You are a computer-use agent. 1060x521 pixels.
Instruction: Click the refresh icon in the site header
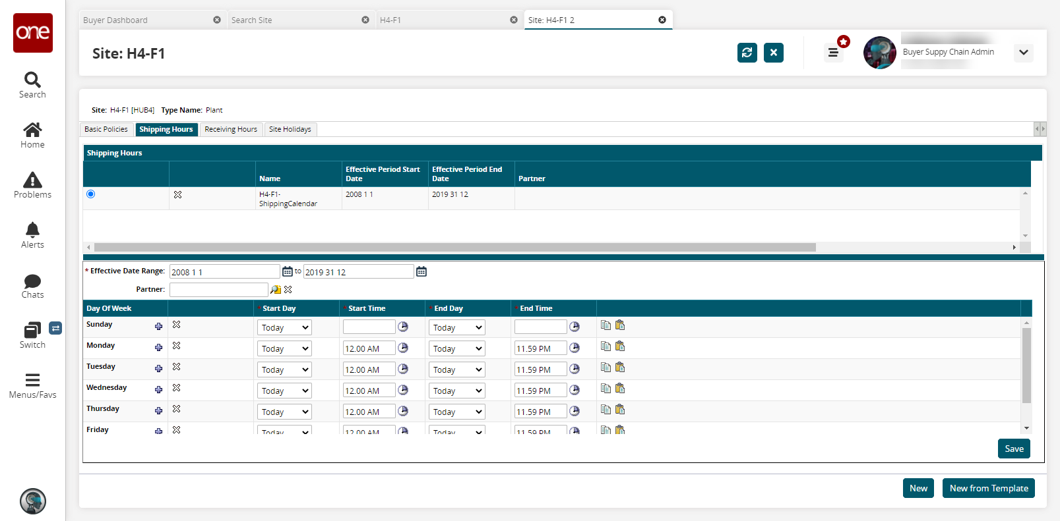pos(747,53)
